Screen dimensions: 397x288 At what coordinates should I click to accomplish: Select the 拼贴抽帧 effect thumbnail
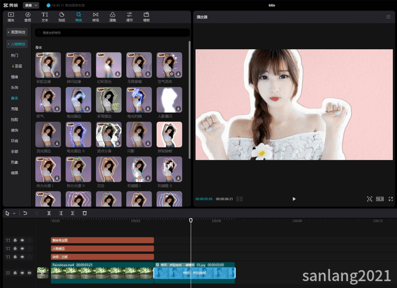coord(169,135)
